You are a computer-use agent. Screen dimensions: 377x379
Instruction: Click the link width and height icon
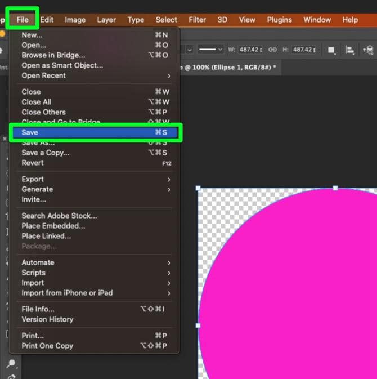pyautogui.click(x=273, y=50)
